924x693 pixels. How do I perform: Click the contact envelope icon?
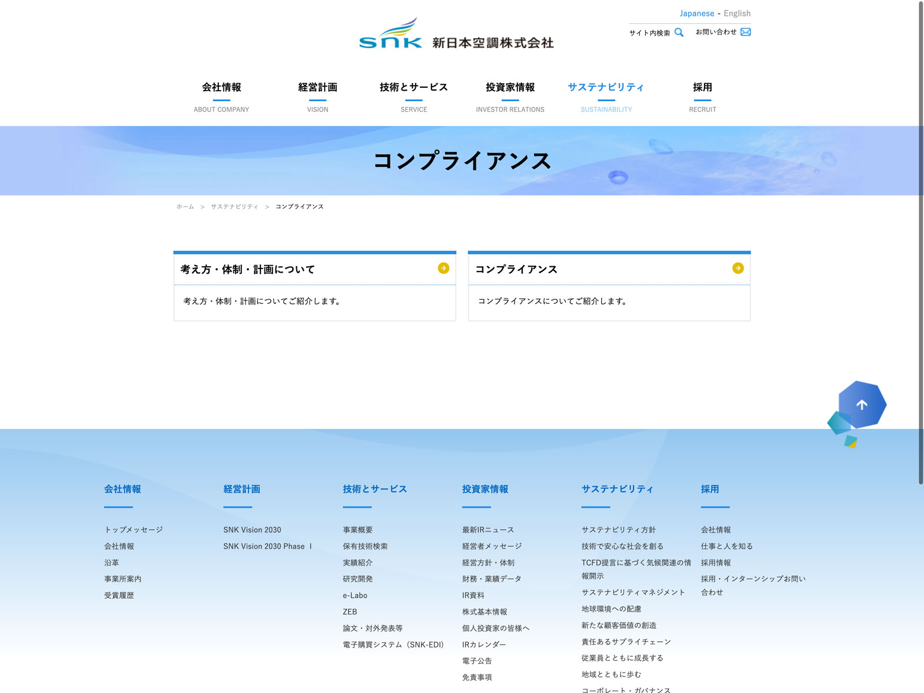[746, 32]
